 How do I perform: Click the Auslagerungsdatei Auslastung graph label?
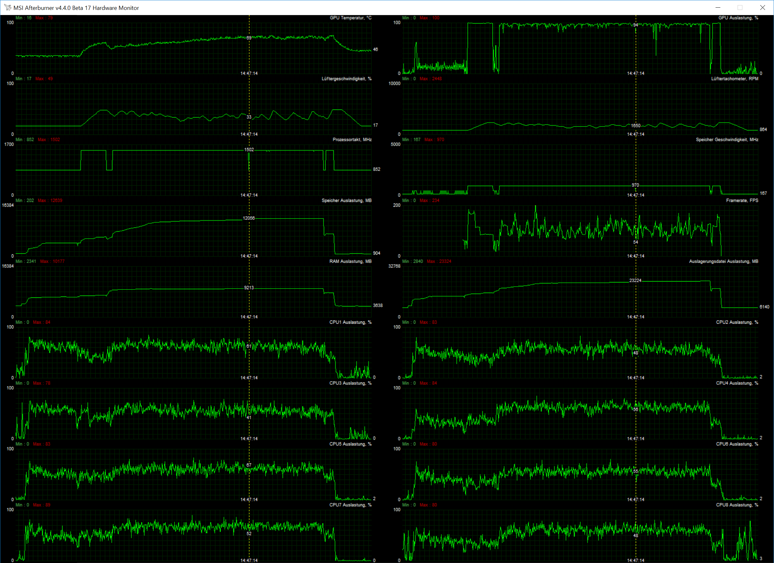(x=724, y=261)
